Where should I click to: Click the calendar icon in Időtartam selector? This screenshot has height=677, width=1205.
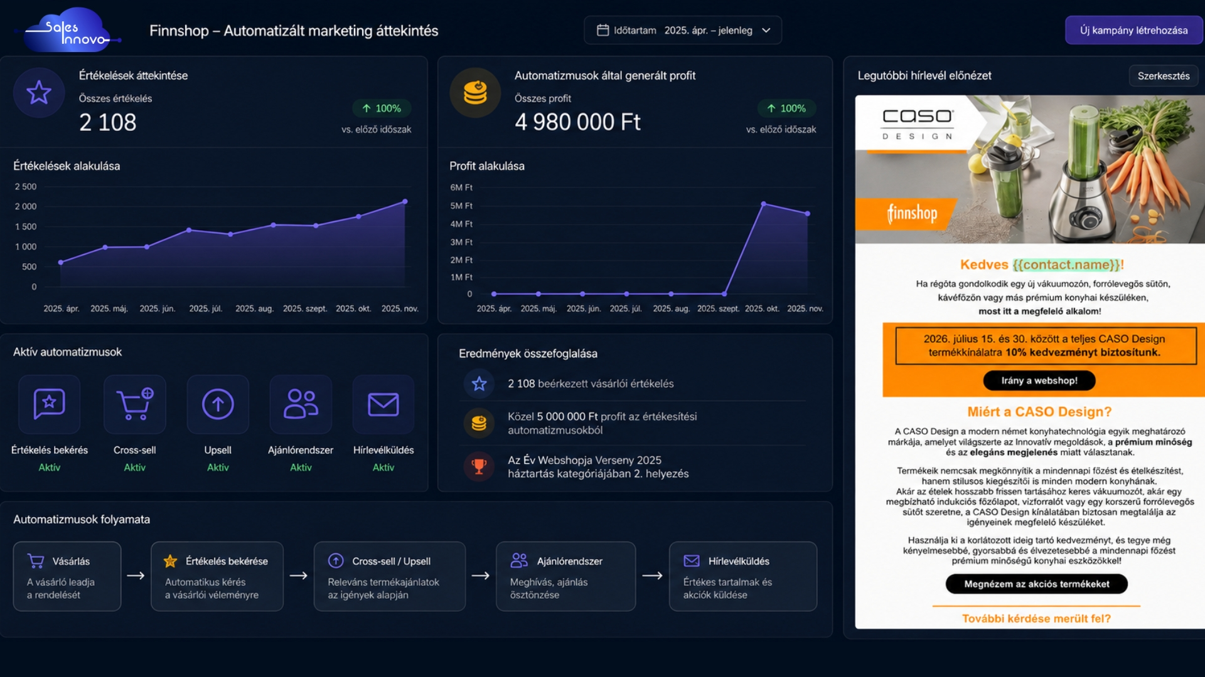602,30
